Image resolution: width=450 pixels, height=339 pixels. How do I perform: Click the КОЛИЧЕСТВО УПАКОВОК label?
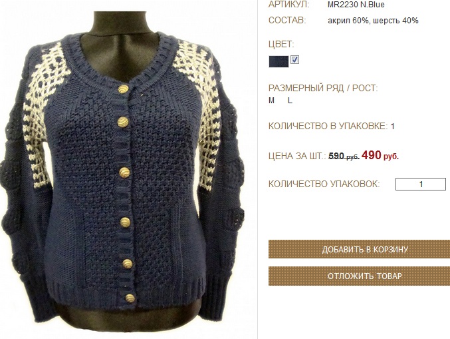[324, 184]
